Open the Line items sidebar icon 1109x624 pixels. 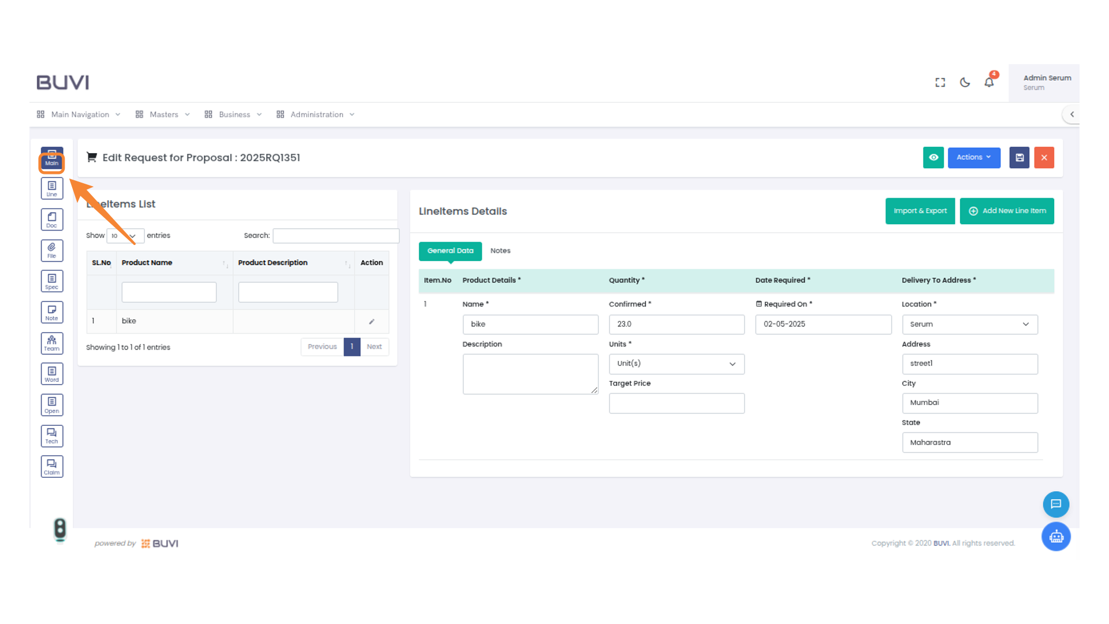pos(51,188)
